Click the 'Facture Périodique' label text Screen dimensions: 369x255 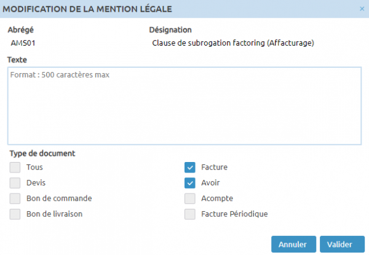point(234,214)
